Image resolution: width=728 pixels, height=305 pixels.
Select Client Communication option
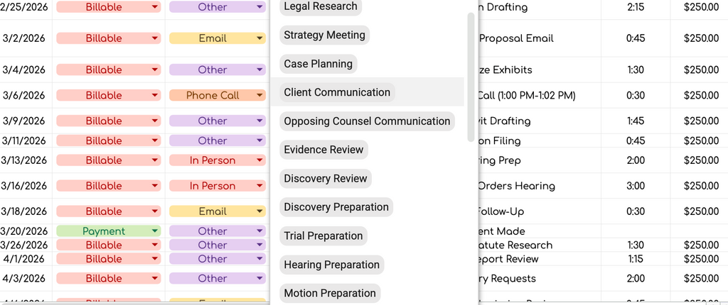click(x=337, y=92)
